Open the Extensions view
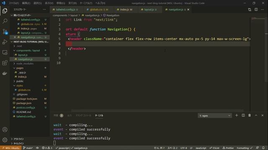268x150 pixels. click(5, 63)
